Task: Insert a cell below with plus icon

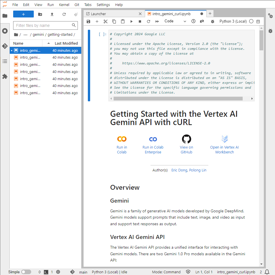Action: coord(97,21)
